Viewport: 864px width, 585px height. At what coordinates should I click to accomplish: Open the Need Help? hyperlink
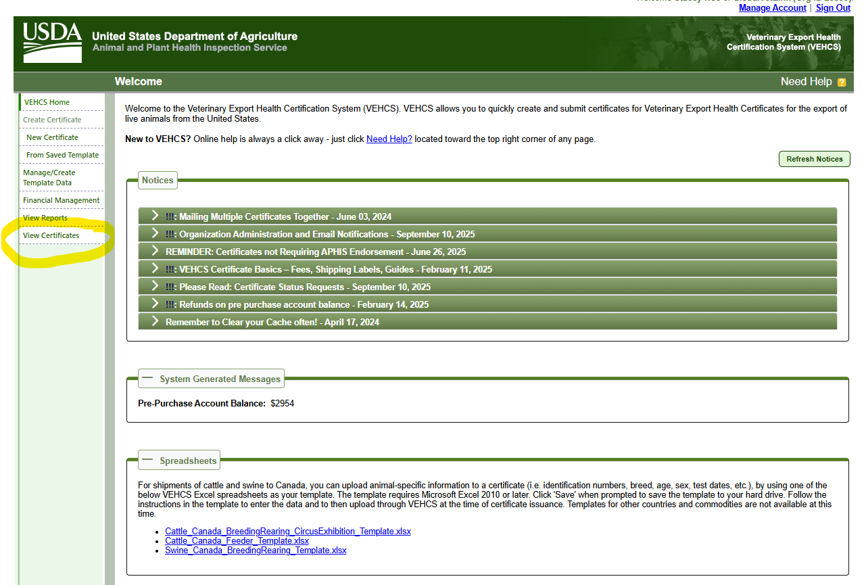[x=389, y=139]
